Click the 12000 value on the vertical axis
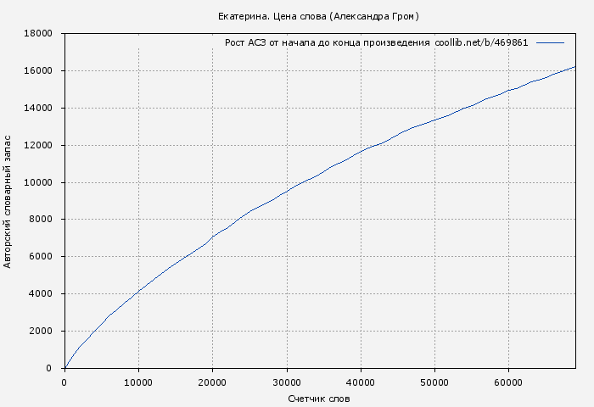Viewport: 594px width, 407px height. click(x=39, y=145)
